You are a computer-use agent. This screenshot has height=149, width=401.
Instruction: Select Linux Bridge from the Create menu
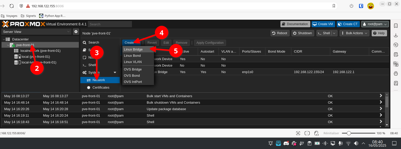(133, 49)
